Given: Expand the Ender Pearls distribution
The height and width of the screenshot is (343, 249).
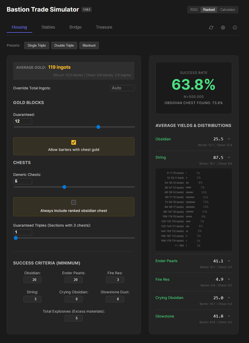Looking at the screenshot, I should pos(229,261).
